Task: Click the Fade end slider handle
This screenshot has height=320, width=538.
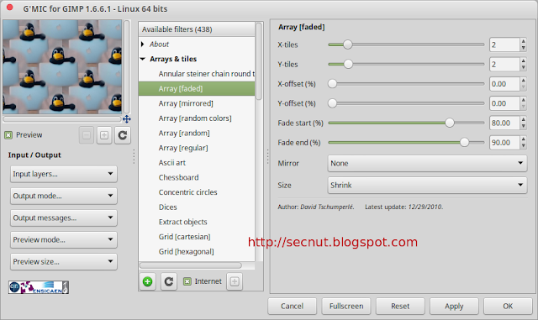Action: click(464, 142)
